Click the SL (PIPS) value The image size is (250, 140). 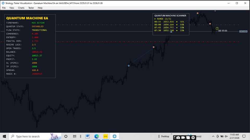click(x=34, y=63)
